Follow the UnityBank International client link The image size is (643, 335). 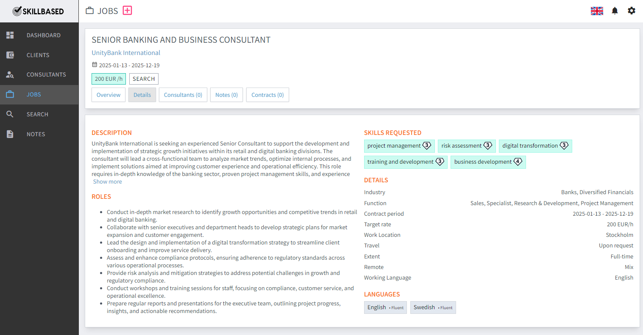coord(126,53)
